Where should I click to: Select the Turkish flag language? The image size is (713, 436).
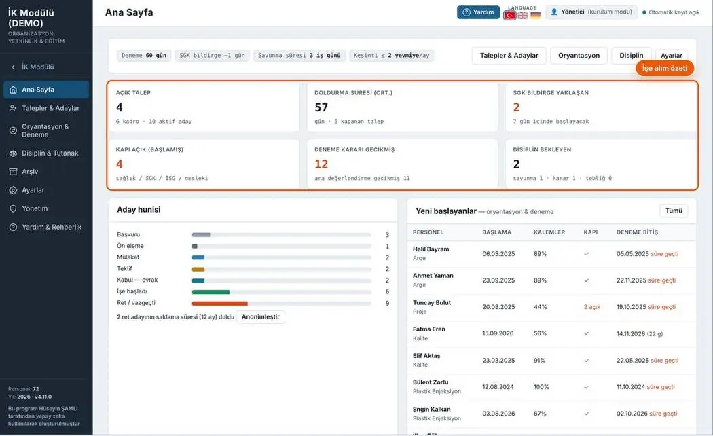[510, 16]
